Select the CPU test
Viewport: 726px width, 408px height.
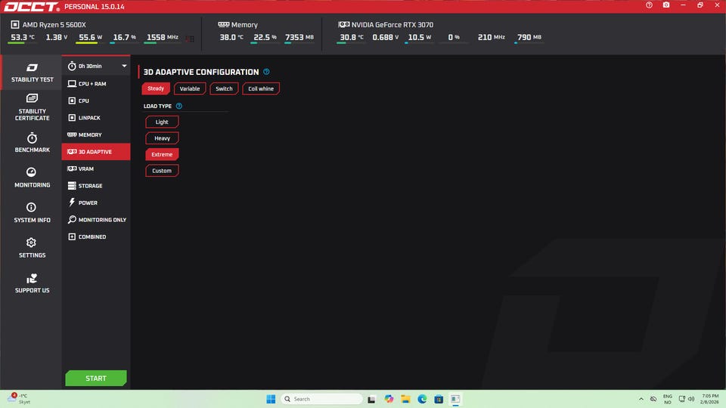(96, 100)
